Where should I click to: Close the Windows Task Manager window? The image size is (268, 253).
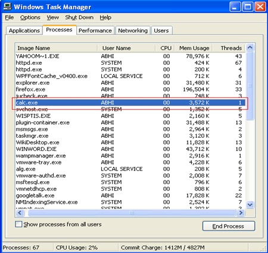[260, 7]
